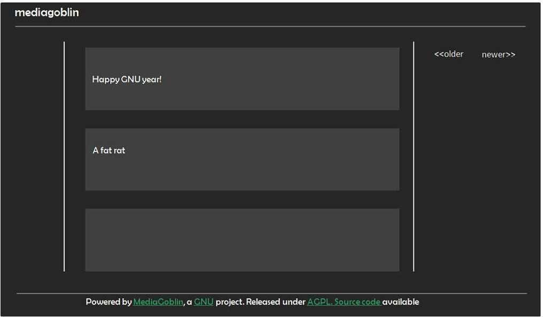This screenshot has height=317, width=547.
Task: Click the mediagoblin logo in the header
Action: (46, 12)
